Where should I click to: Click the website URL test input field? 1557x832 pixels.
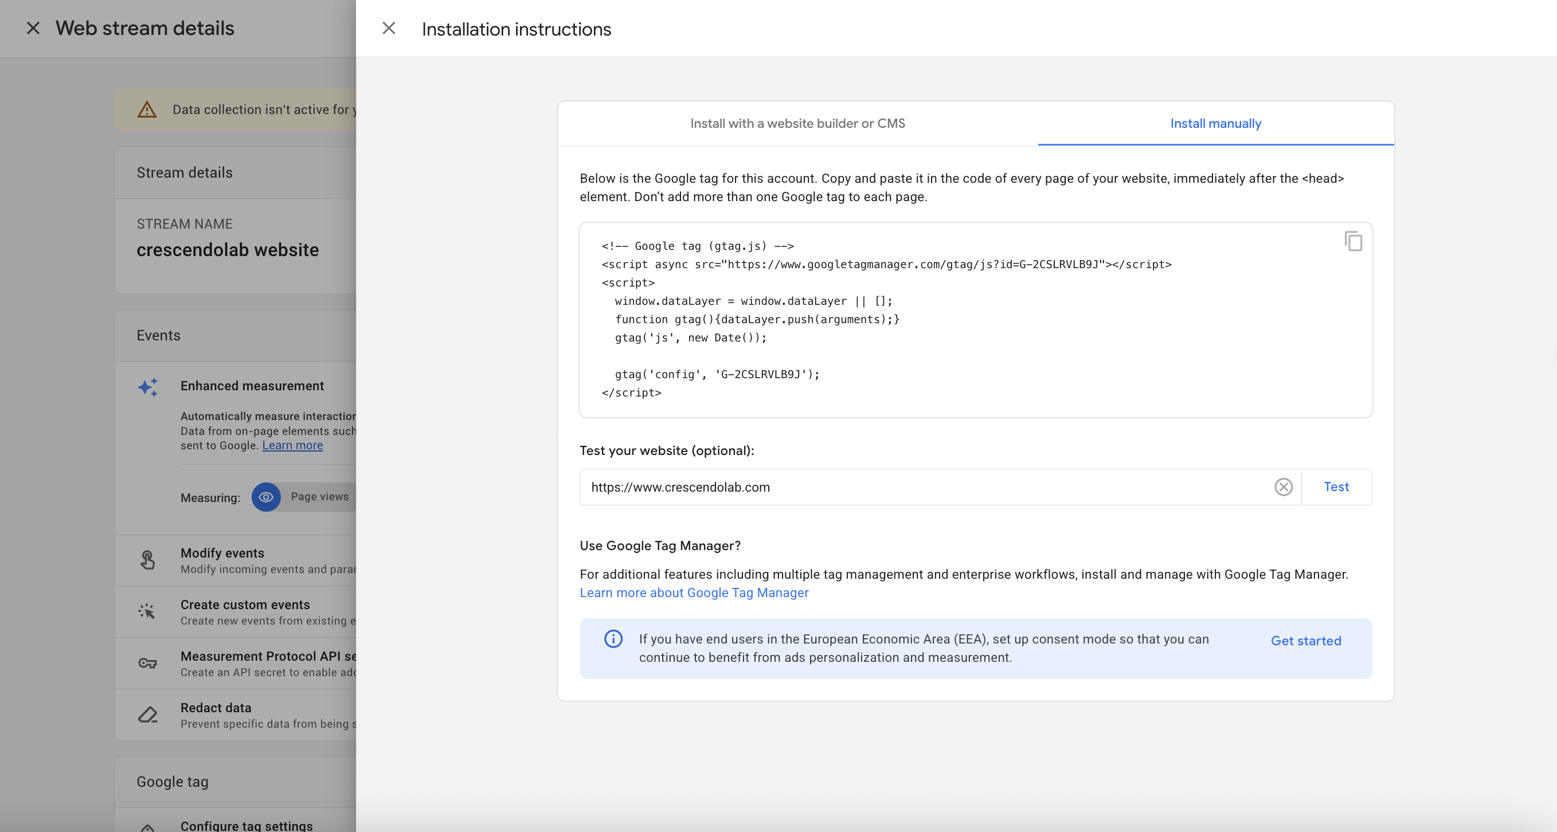pyautogui.click(x=925, y=487)
